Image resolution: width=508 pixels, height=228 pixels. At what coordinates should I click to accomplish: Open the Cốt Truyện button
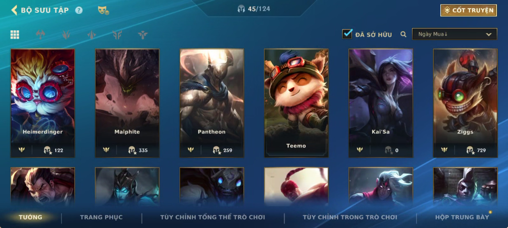[469, 10]
